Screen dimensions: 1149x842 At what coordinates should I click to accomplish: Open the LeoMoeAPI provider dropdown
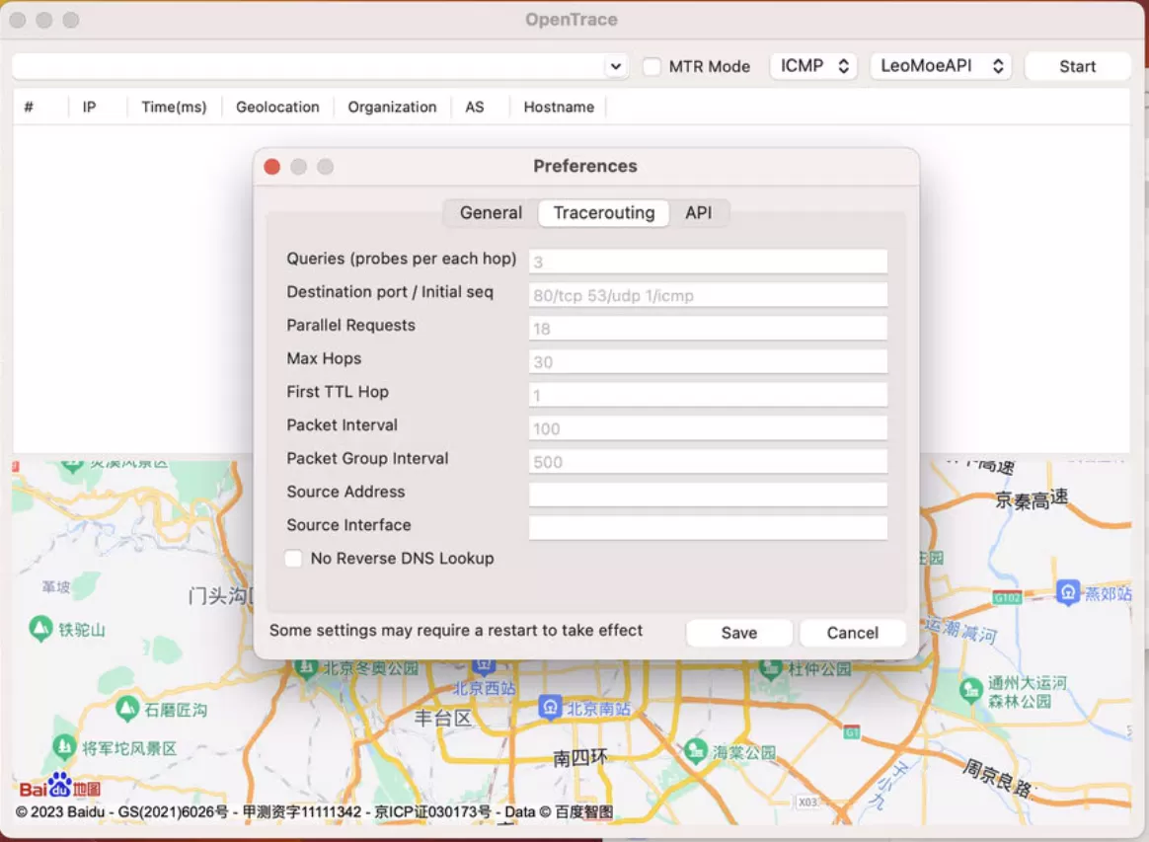tap(941, 66)
